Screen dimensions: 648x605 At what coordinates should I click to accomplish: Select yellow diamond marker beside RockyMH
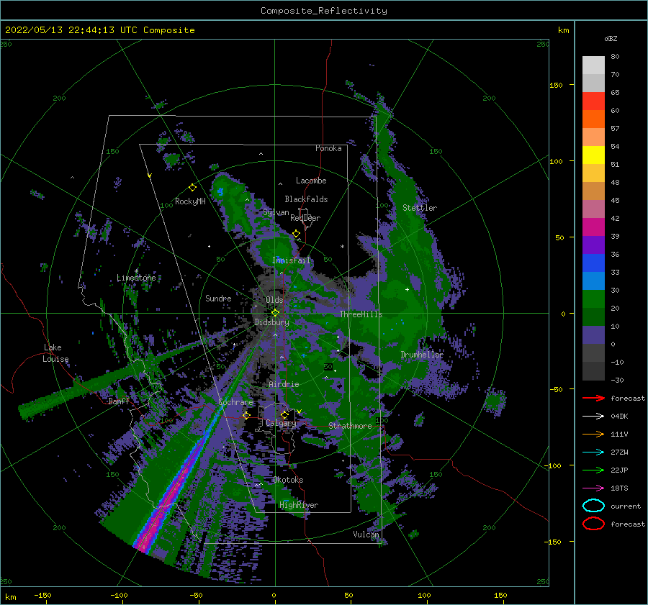point(192,188)
